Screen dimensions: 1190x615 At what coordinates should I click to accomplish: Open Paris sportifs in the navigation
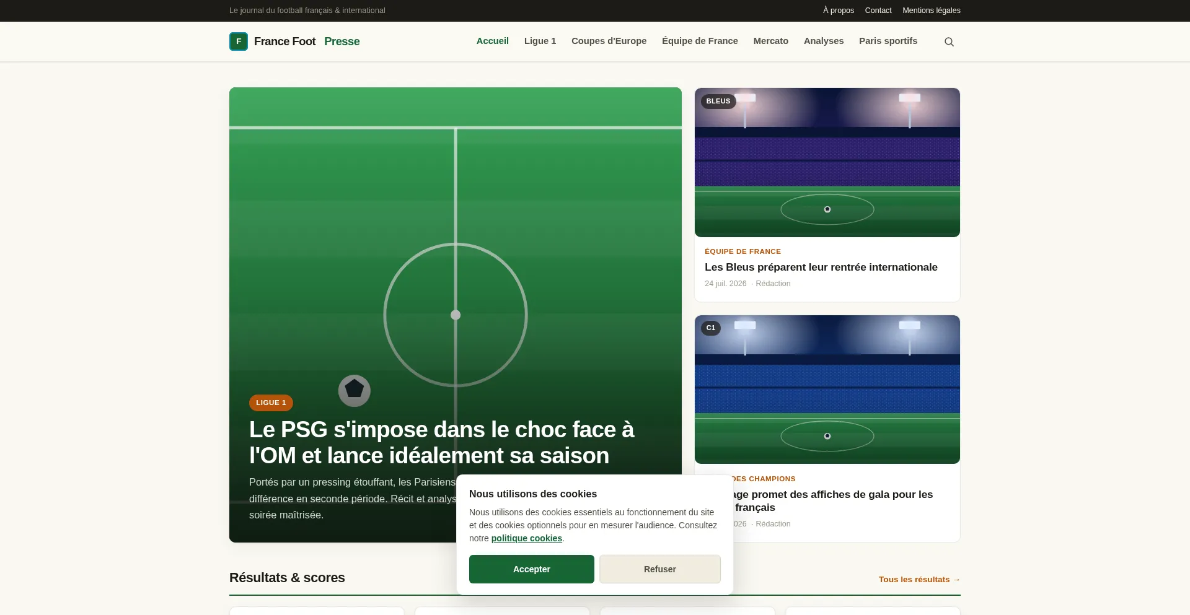888,41
